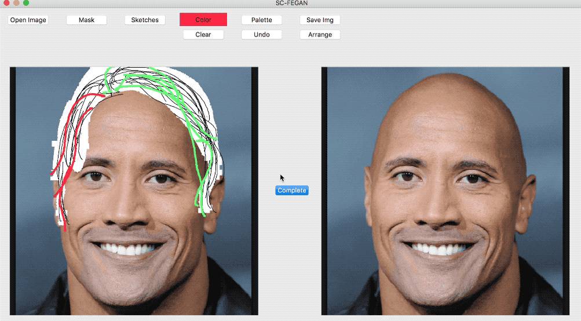Image resolution: width=581 pixels, height=321 pixels.
Task: Undo the last stroke
Action: coord(262,34)
